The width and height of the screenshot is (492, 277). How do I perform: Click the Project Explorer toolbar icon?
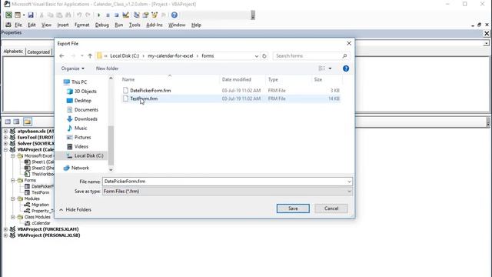pos(137,15)
